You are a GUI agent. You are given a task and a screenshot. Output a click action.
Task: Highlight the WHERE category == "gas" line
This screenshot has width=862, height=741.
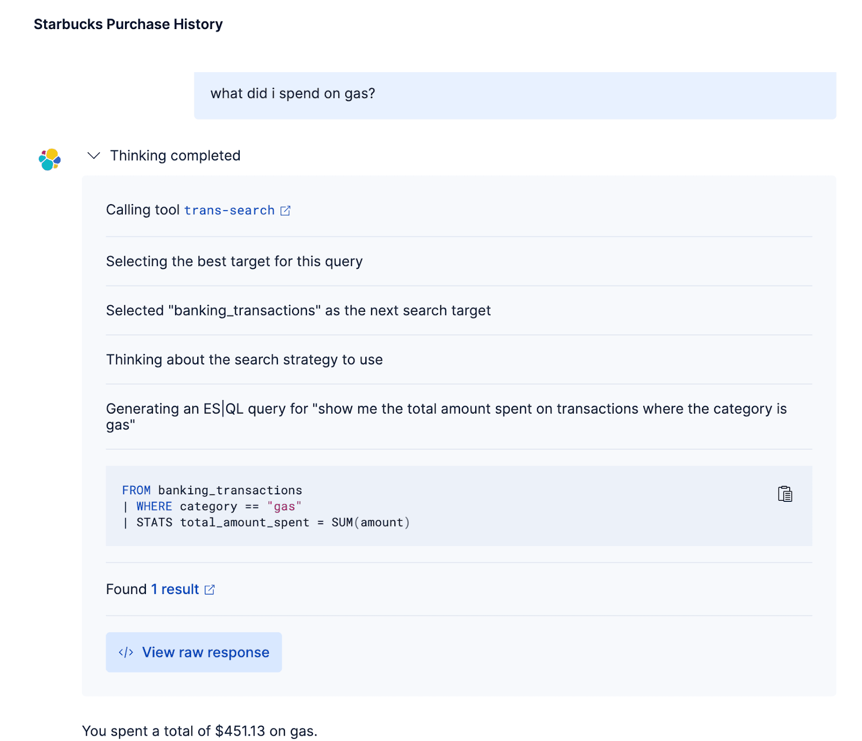212,506
